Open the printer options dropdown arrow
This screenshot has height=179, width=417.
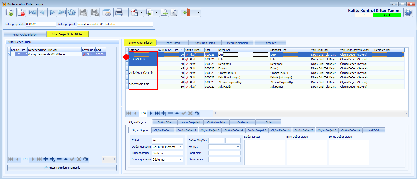pos(126,12)
